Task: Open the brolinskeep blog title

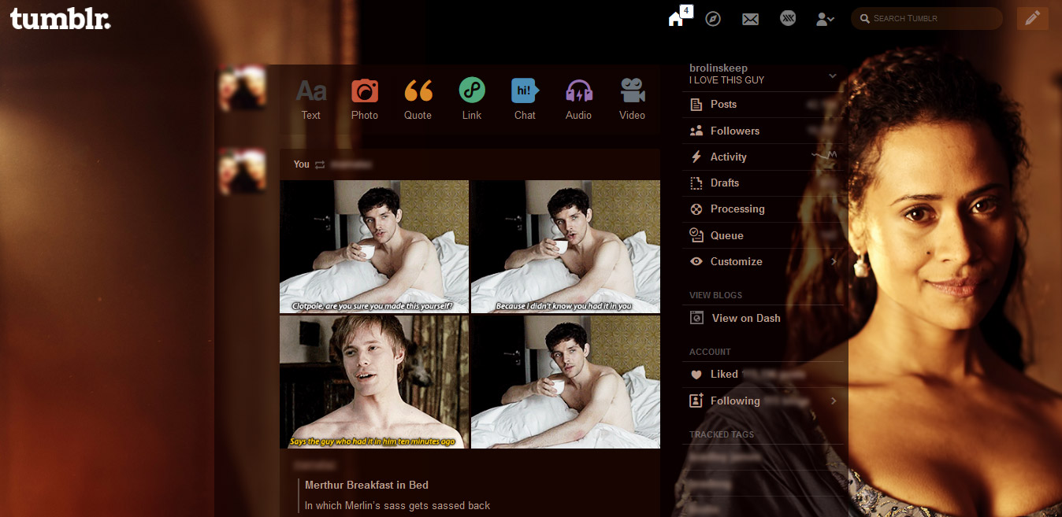Action: (x=719, y=68)
